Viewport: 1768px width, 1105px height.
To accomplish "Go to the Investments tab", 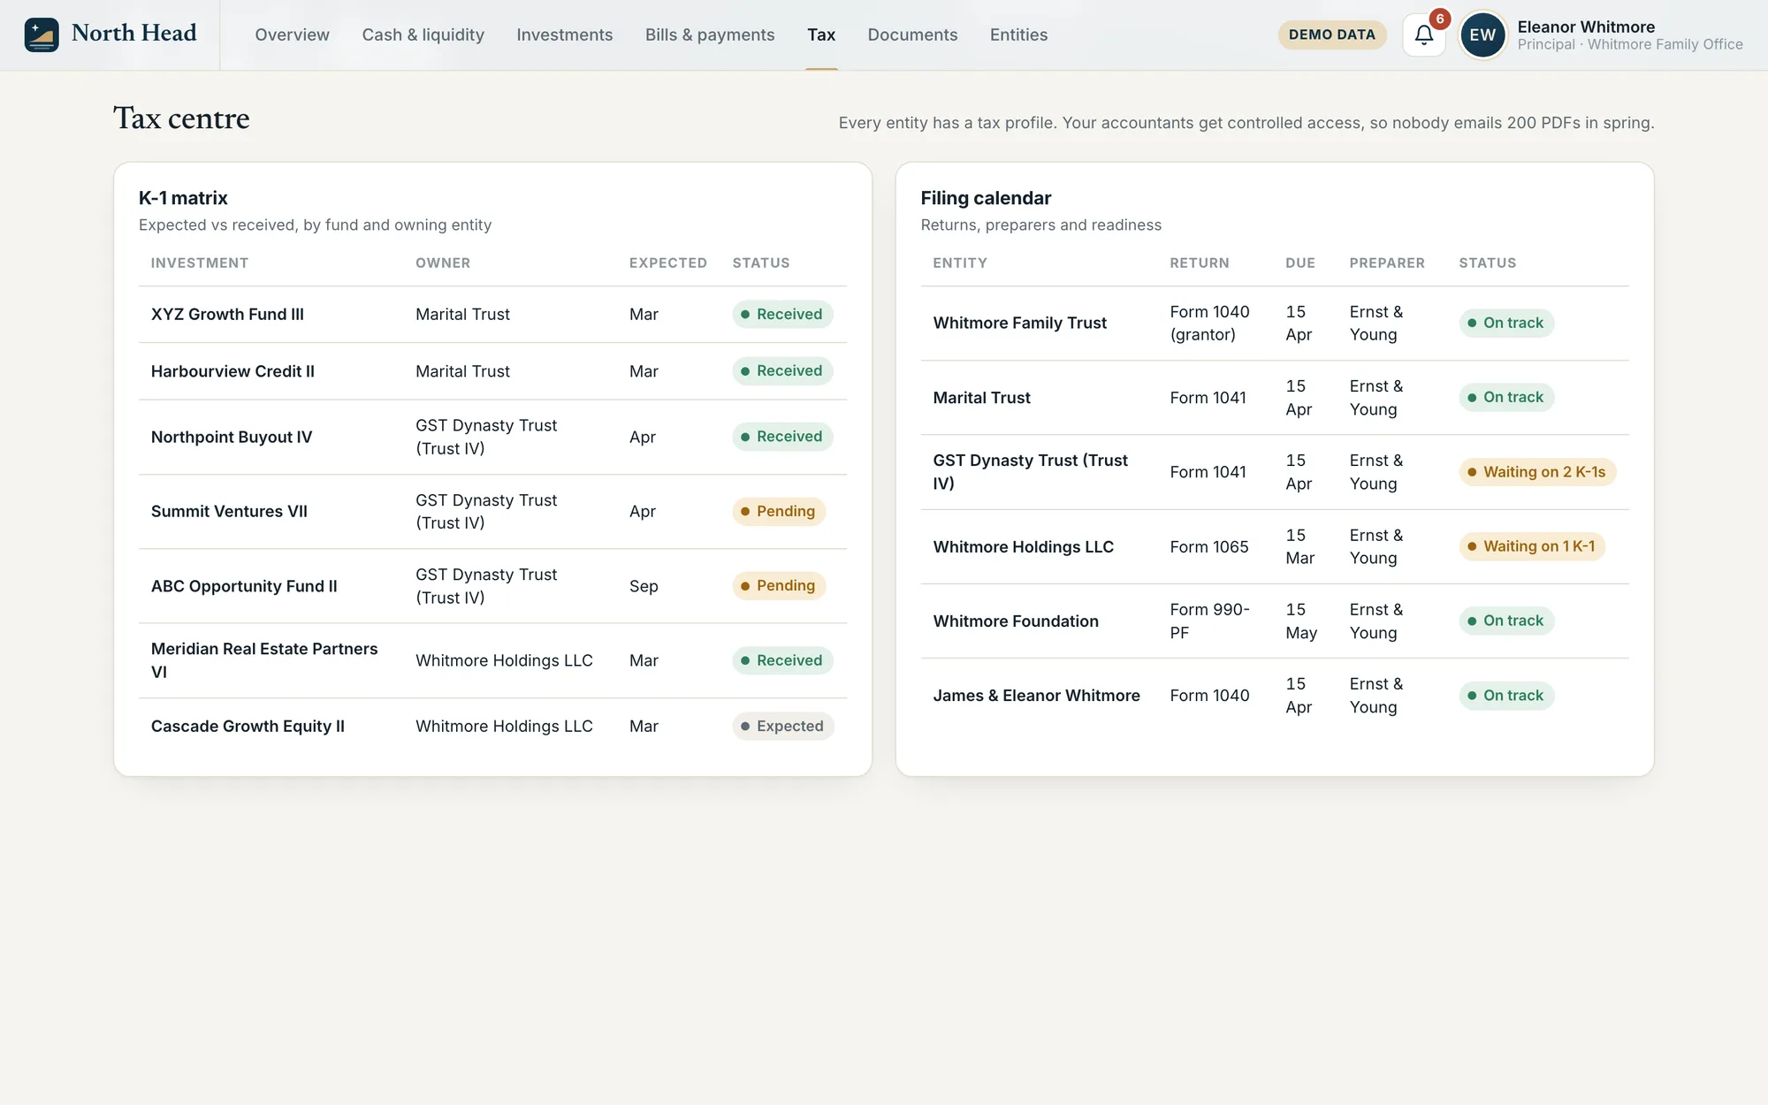I will pyautogui.click(x=564, y=34).
